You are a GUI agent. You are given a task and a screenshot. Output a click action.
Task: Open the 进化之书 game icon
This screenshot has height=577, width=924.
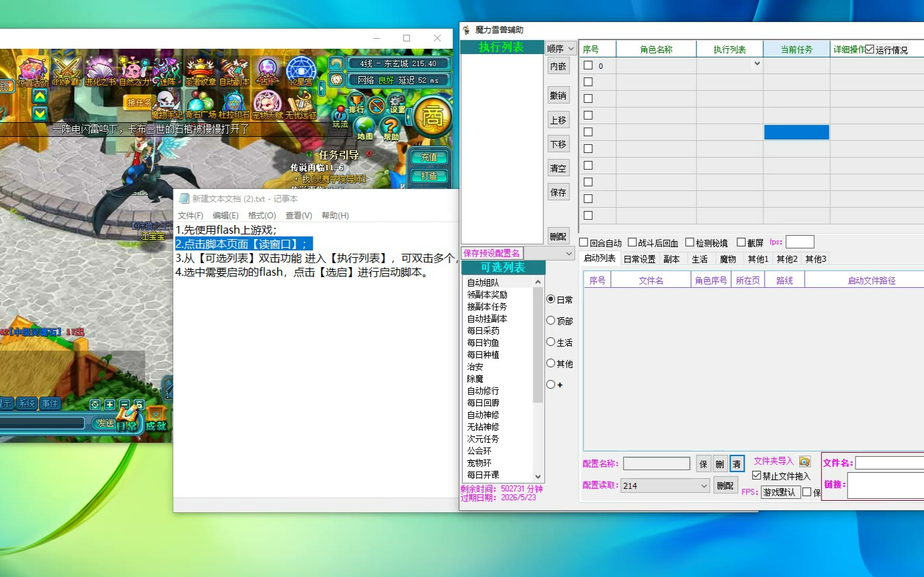coord(100,71)
